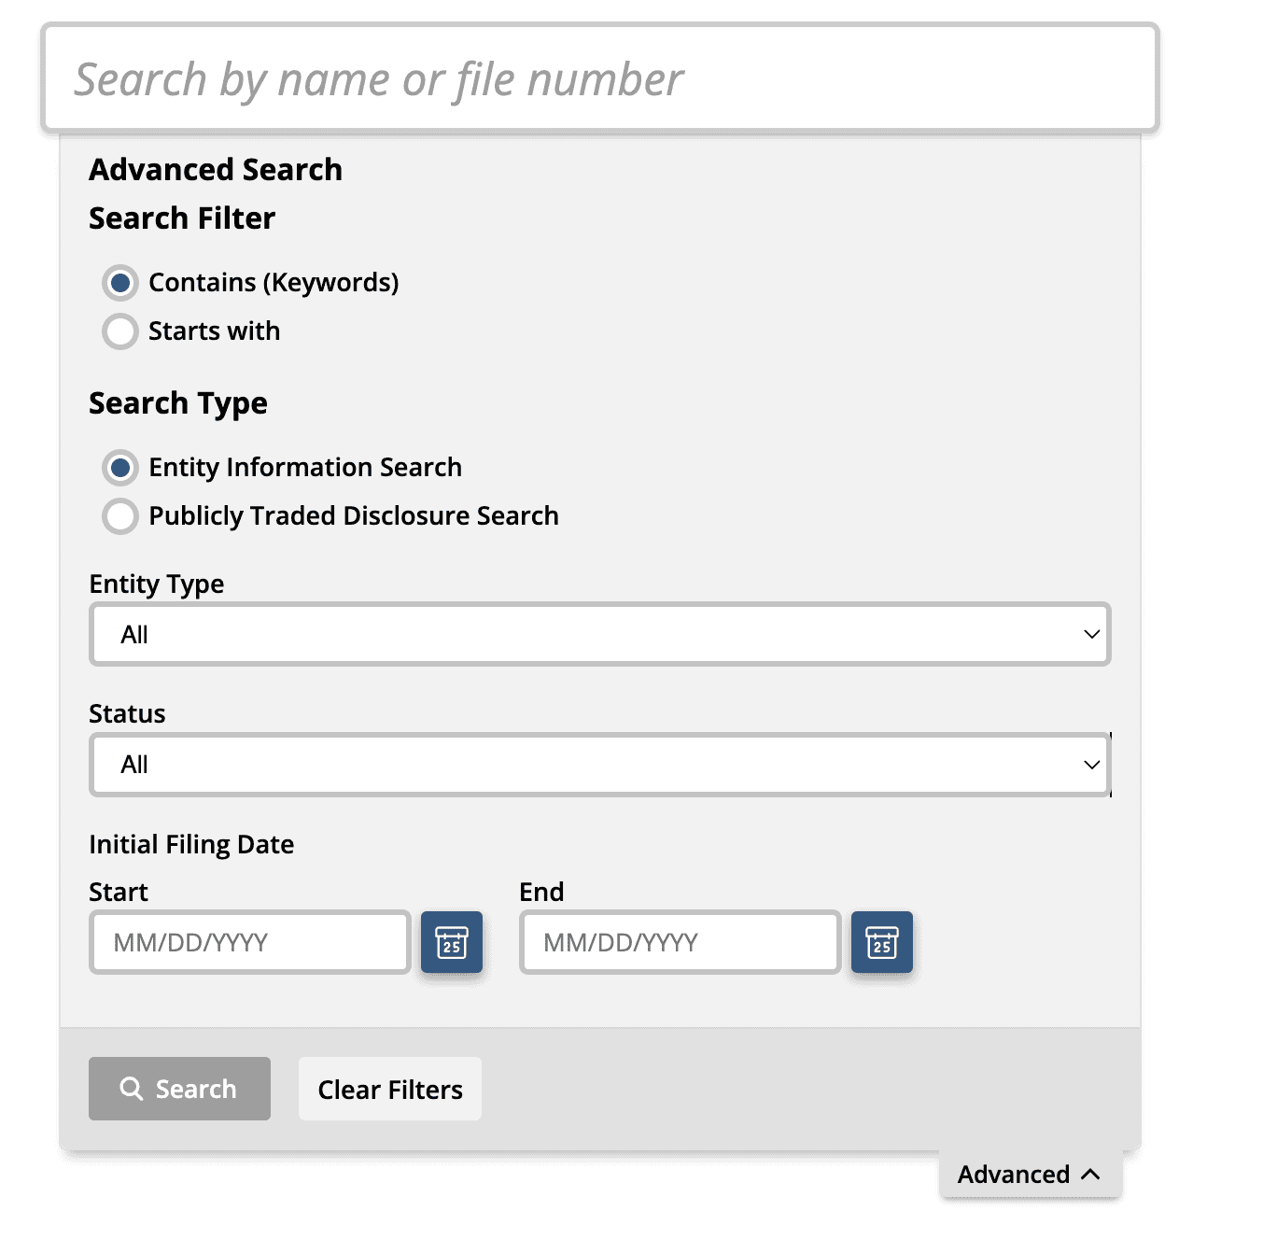Viewport: 1277px width, 1253px height.
Task: Click the Search button
Action: (x=179, y=1089)
